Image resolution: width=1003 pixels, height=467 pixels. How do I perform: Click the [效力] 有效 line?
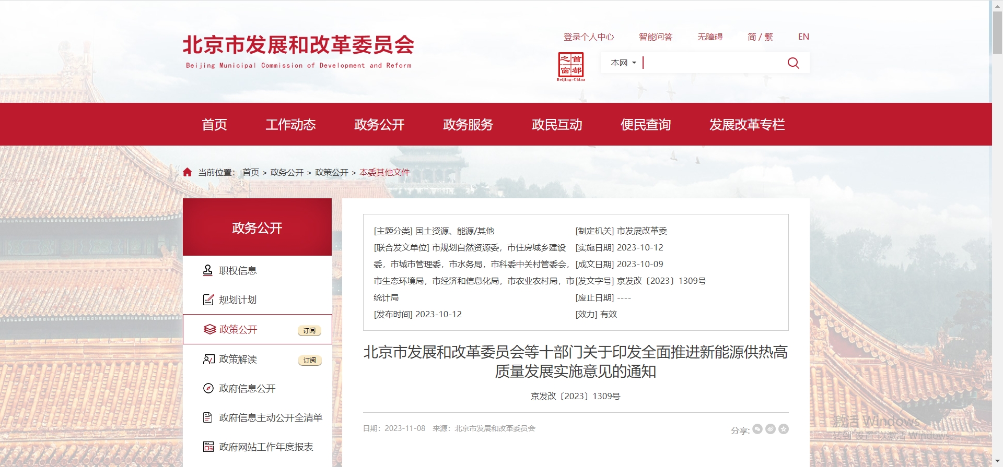[596, 314]
